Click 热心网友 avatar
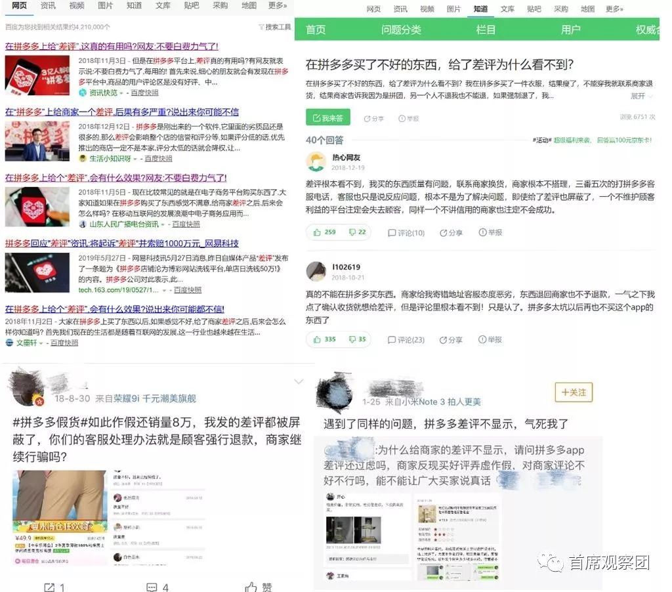 pyautogui.click(x=316, y=162)
